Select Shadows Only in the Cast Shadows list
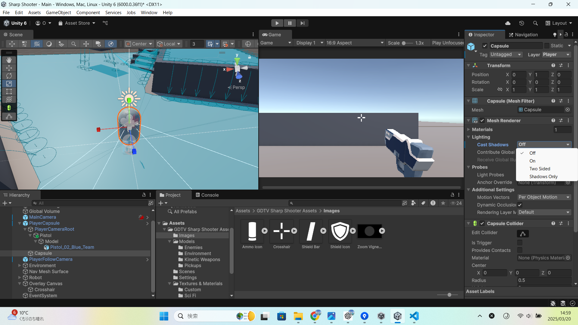This screenshot has width=578, height=325. pos(543,177)
